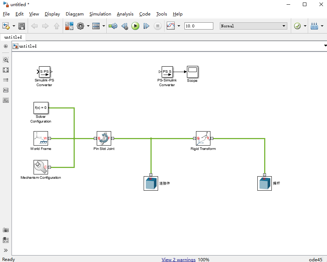This screenshot has height=262, width=327.
Task: Expand the breadcrumb dropdown beside untitled
Action: pos(325,46)
